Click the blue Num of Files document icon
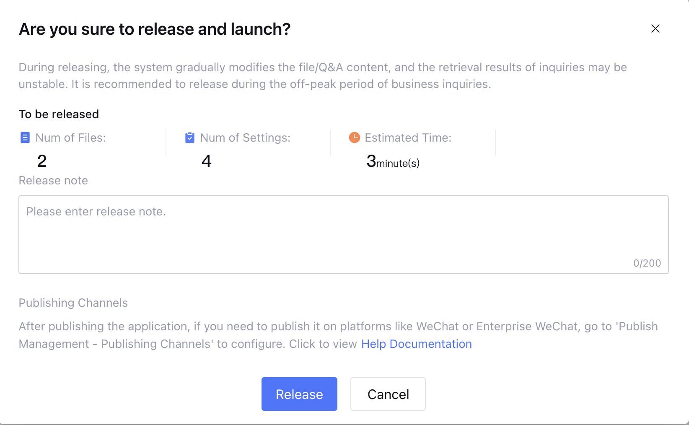 point(25,137)
